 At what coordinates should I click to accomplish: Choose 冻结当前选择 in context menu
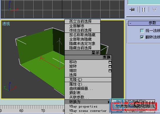coord(82,30)
